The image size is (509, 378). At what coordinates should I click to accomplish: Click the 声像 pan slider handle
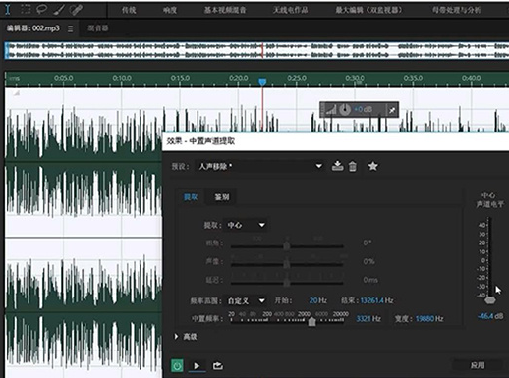tap(287, 264)
